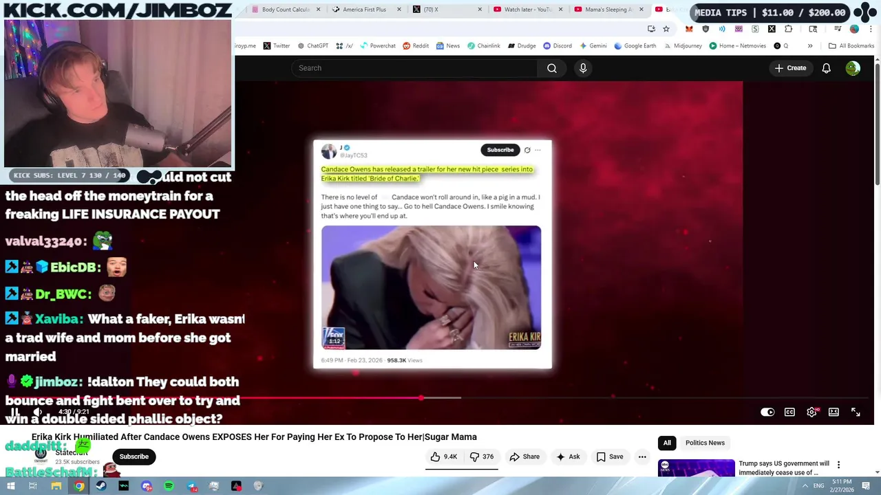Viewport: 881px width, 495px height.
Task: Open more actions ellipsis under video
Action: tap(642, 456)
